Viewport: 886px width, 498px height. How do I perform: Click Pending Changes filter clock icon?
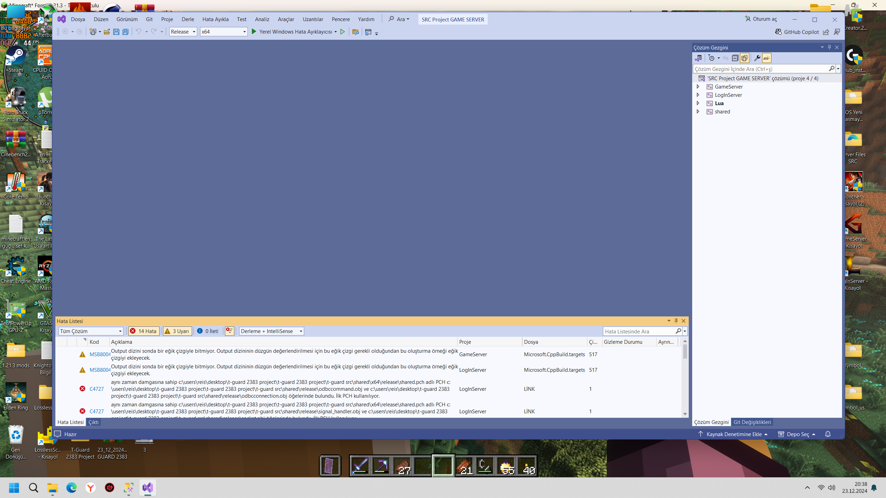tap(712, 58)
